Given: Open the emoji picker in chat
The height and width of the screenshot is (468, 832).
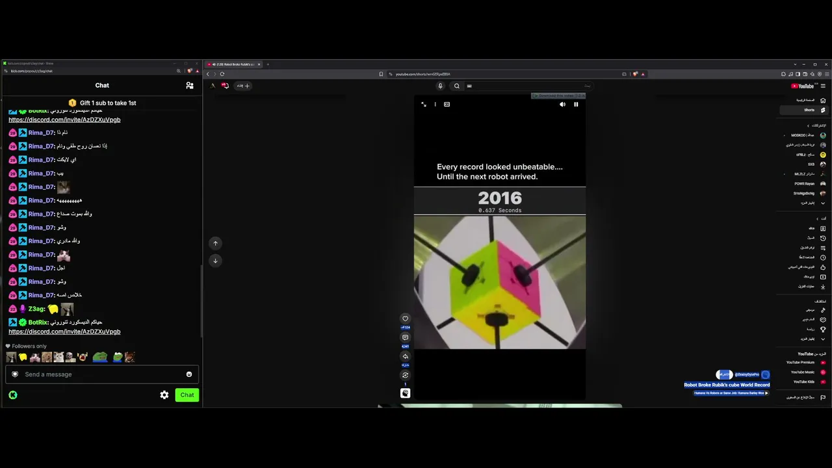Looking at the screenshot, I should coord(189,374).
